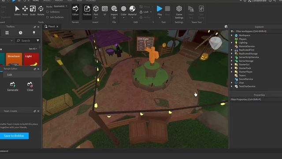Insert a new Part
This screenshot has width=282, height=159.
coord(96,11)
